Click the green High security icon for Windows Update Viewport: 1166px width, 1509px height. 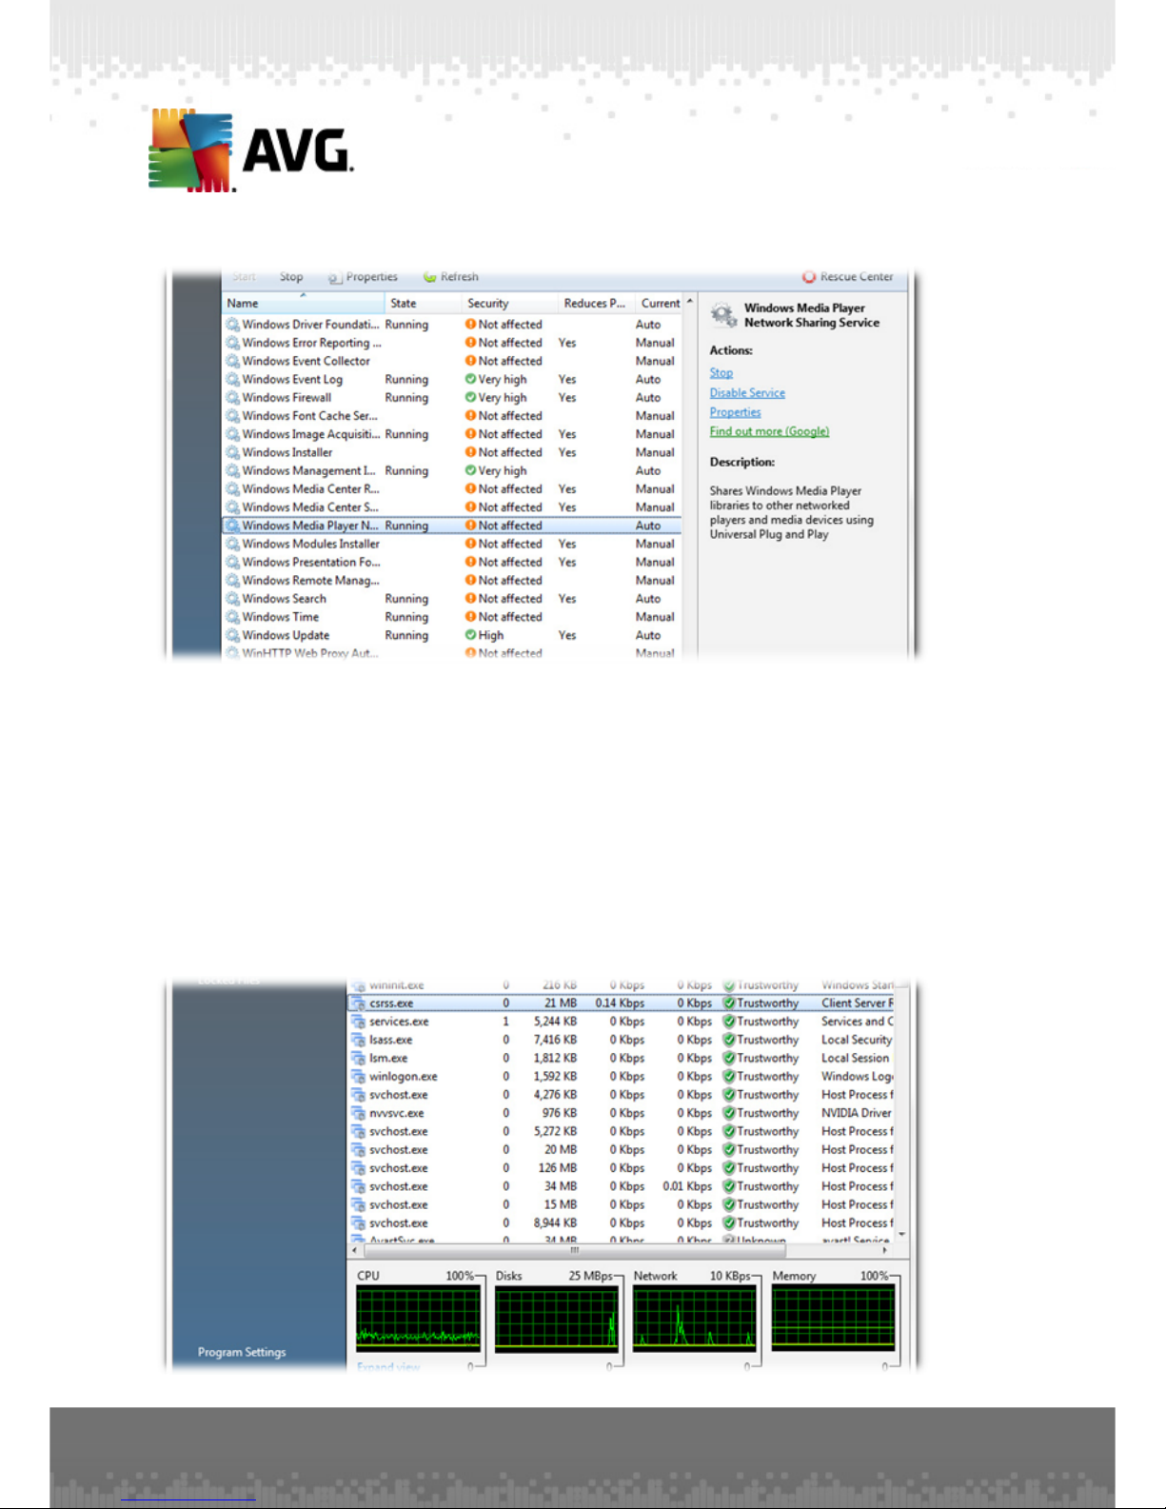coord(470,635)
